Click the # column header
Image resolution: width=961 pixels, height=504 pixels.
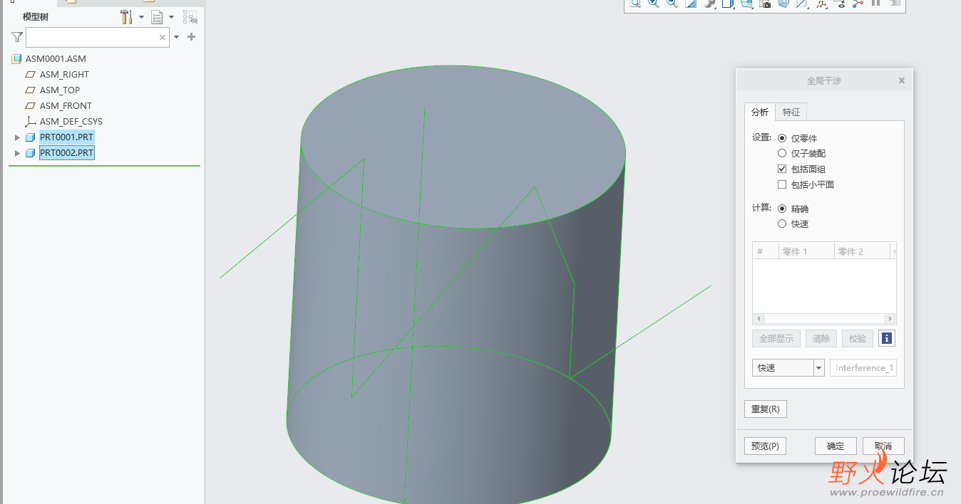click(765, 251)
